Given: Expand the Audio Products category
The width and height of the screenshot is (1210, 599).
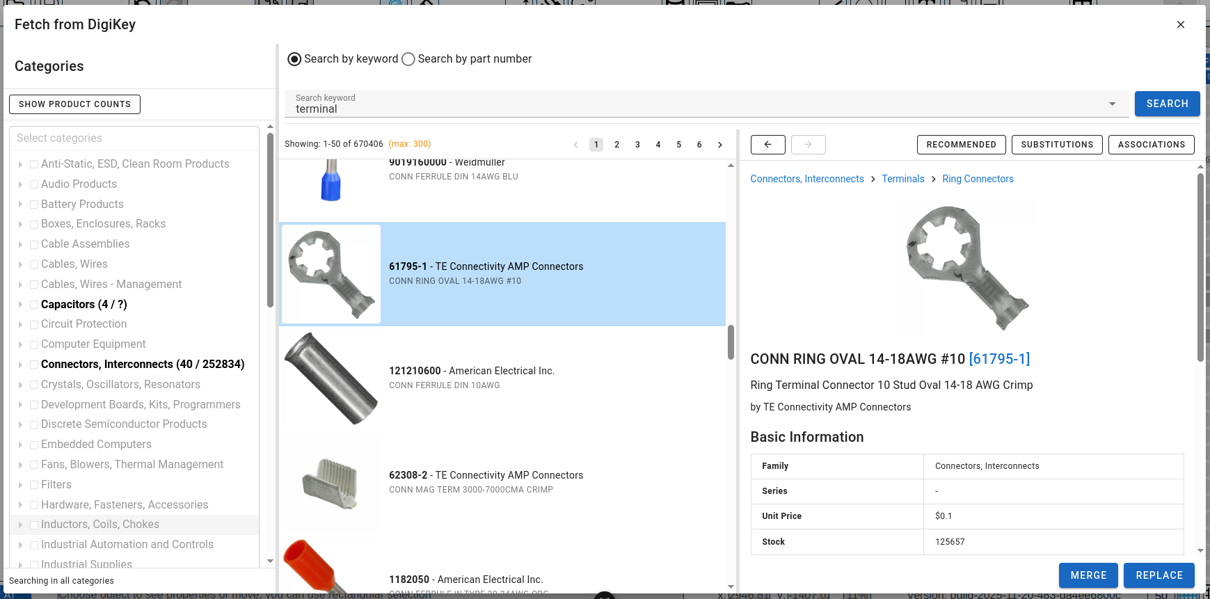Looking at the screenshot, I should click(x=20, y=184).
